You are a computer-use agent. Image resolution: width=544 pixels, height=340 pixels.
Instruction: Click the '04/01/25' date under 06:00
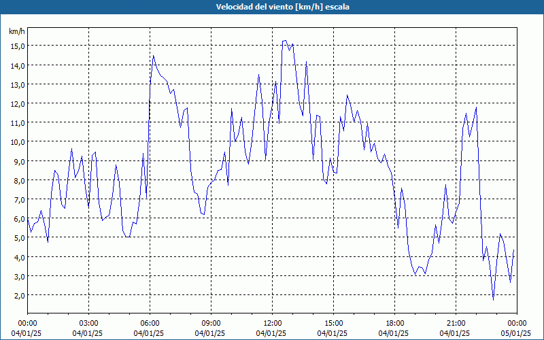[149, 333]
